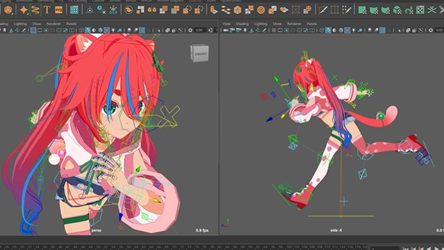Select the orange helix sweep mesh shelf icon

[x=35, y=10]
